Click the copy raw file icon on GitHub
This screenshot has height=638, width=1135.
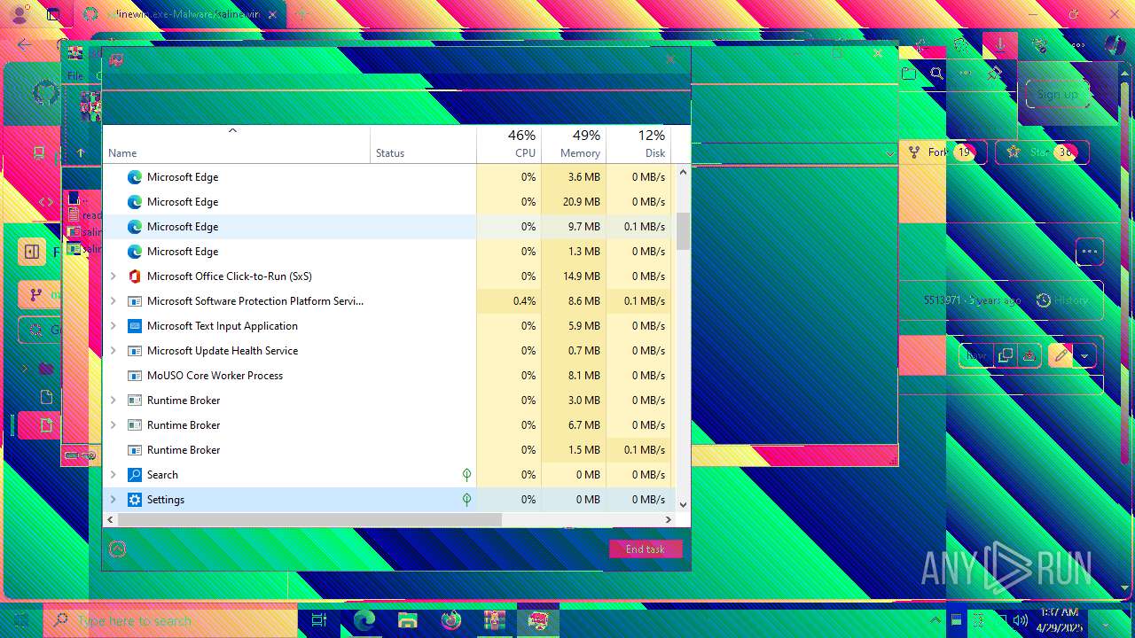tap(1005, 356)
